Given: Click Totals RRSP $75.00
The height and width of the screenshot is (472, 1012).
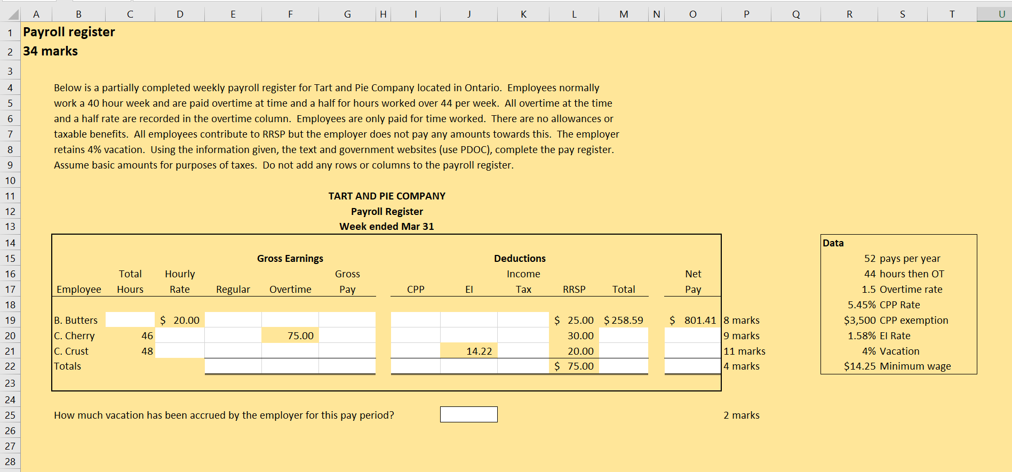Looking at the screenshot, I should 574,366.
